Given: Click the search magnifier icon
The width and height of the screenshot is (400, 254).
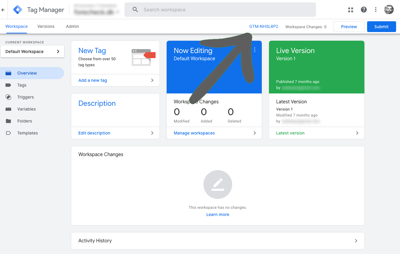Looking at the screenshot, I should click(135, 10).
